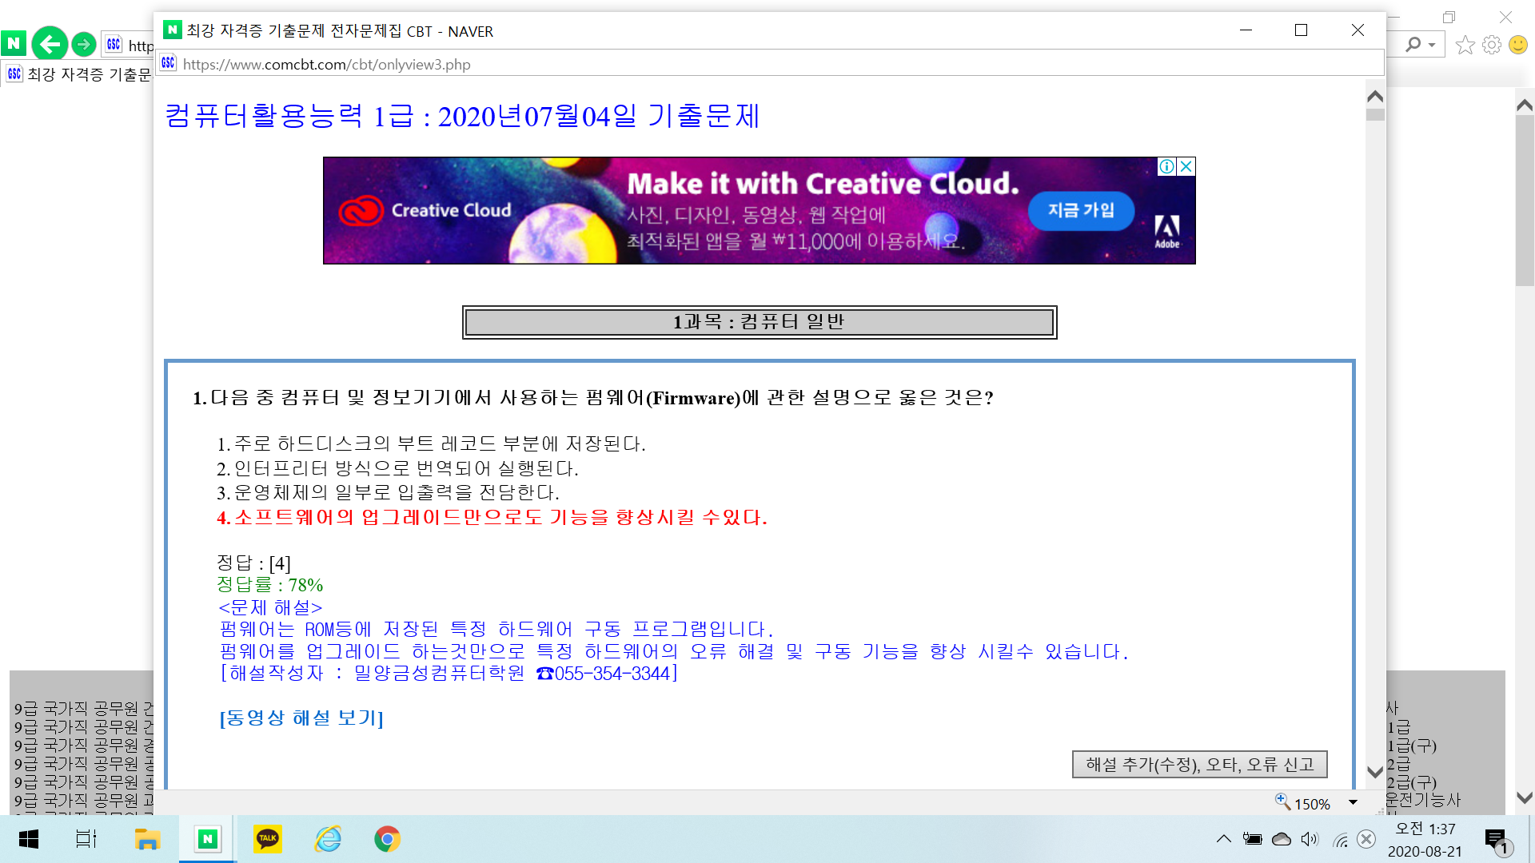Open File Explorer from the taskbar
This screenshot has width=1535, height=863.
point(147,839)
